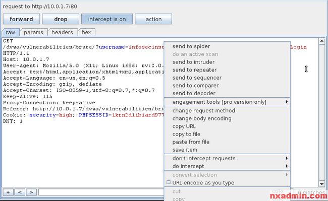Expand 'engagement tools [pro version only]' submenu

pyautogui.click(x=227, y=102)
